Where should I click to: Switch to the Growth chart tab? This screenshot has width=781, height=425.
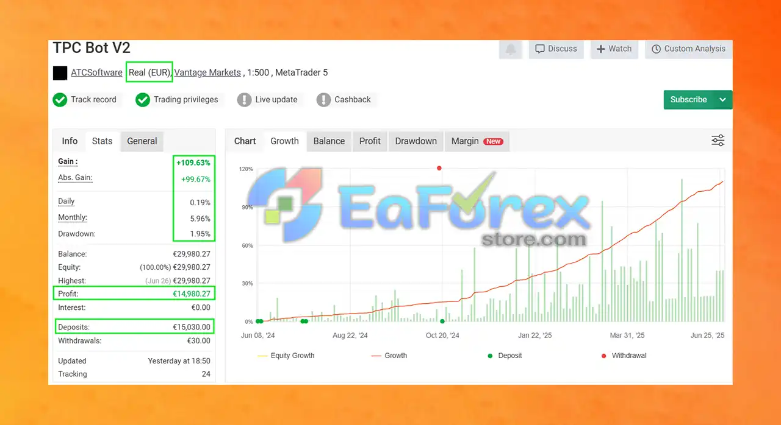[x=284, y=141]
